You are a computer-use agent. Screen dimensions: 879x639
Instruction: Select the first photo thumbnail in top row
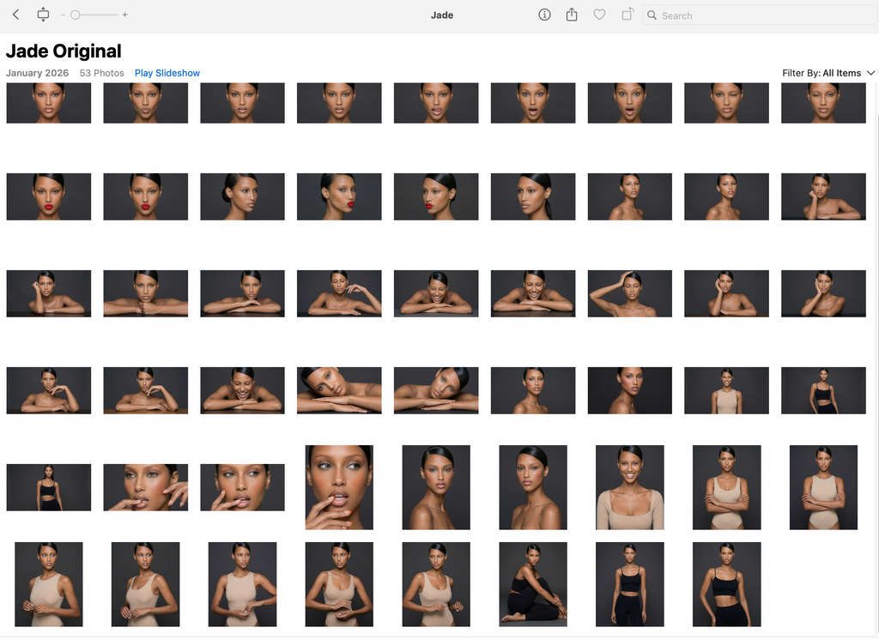(48, 103)
